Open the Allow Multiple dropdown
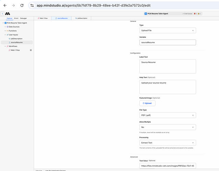This screenshot has height=171, width=219. point(168,127)
